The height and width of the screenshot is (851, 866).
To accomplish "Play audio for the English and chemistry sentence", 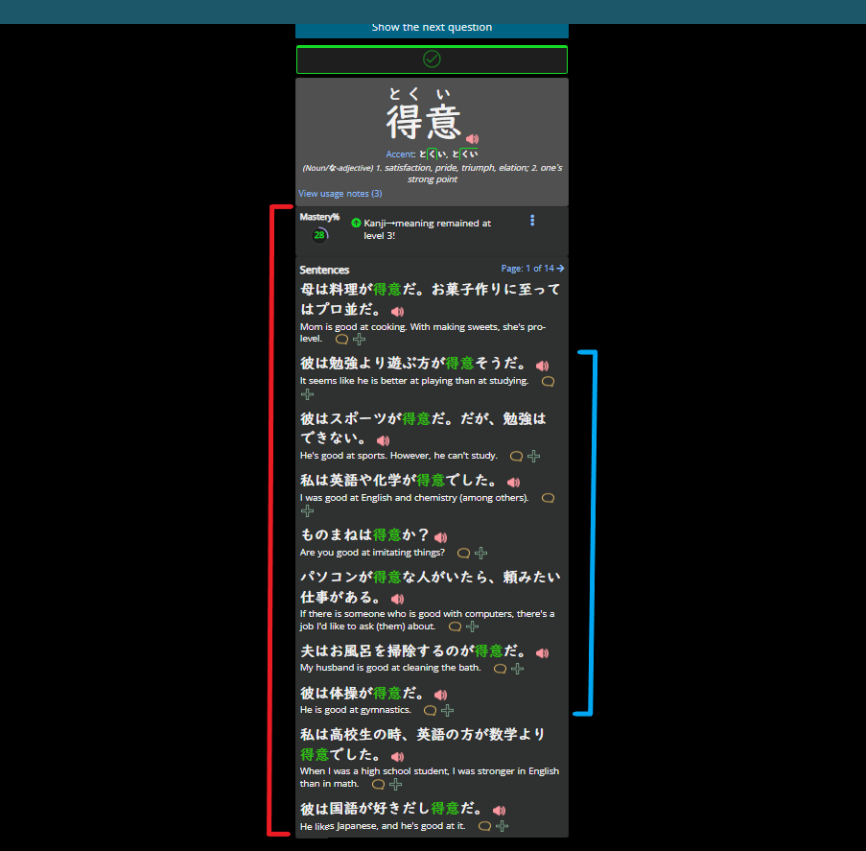I will coord(513,482).
